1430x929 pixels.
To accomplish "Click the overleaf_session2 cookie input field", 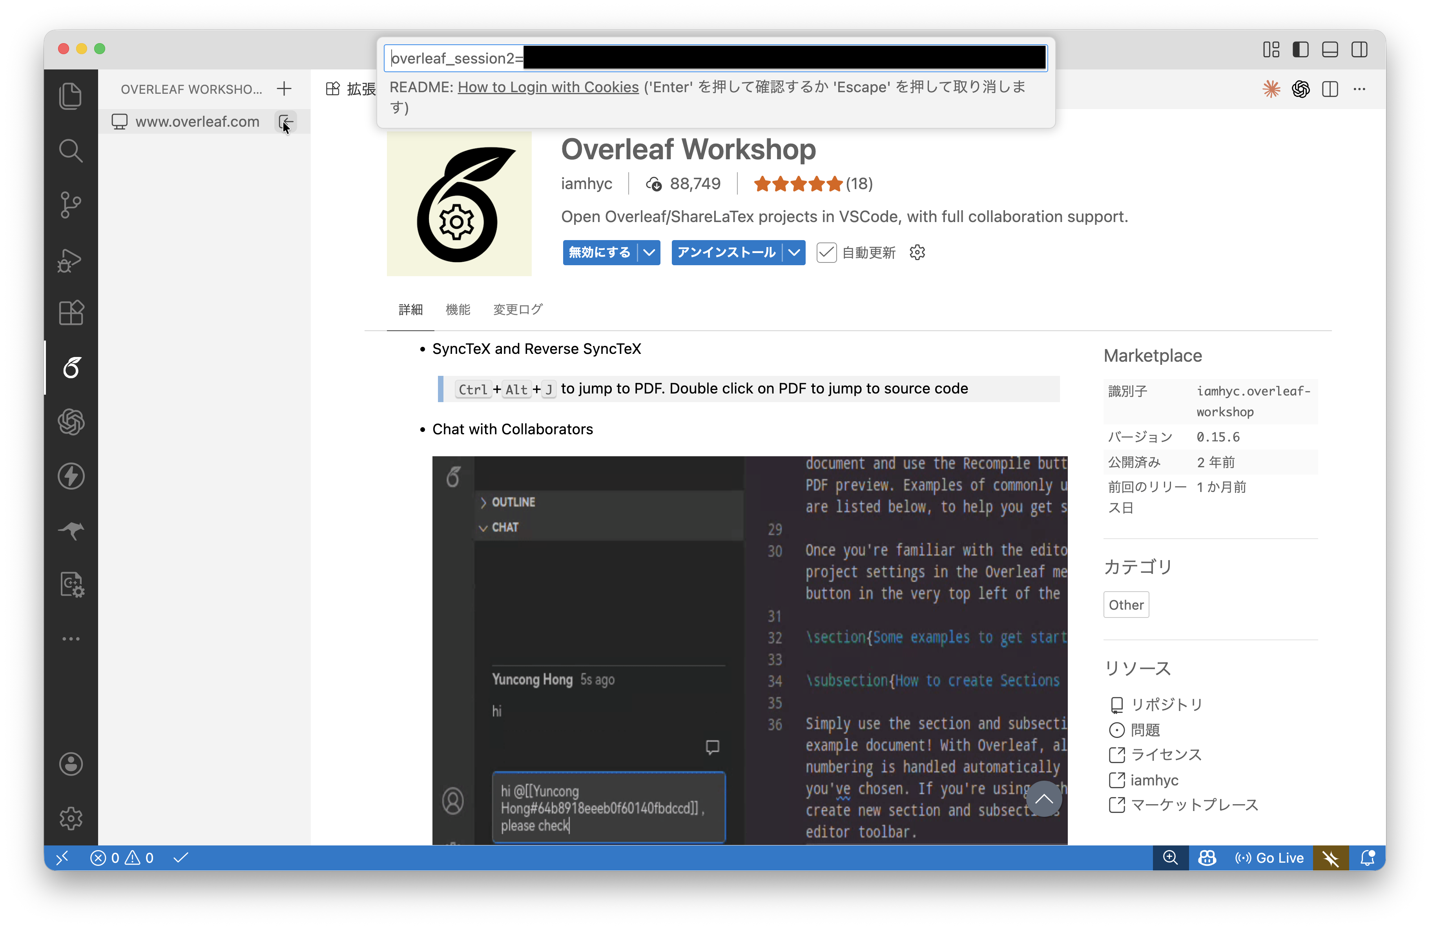I will pos(715,58).
